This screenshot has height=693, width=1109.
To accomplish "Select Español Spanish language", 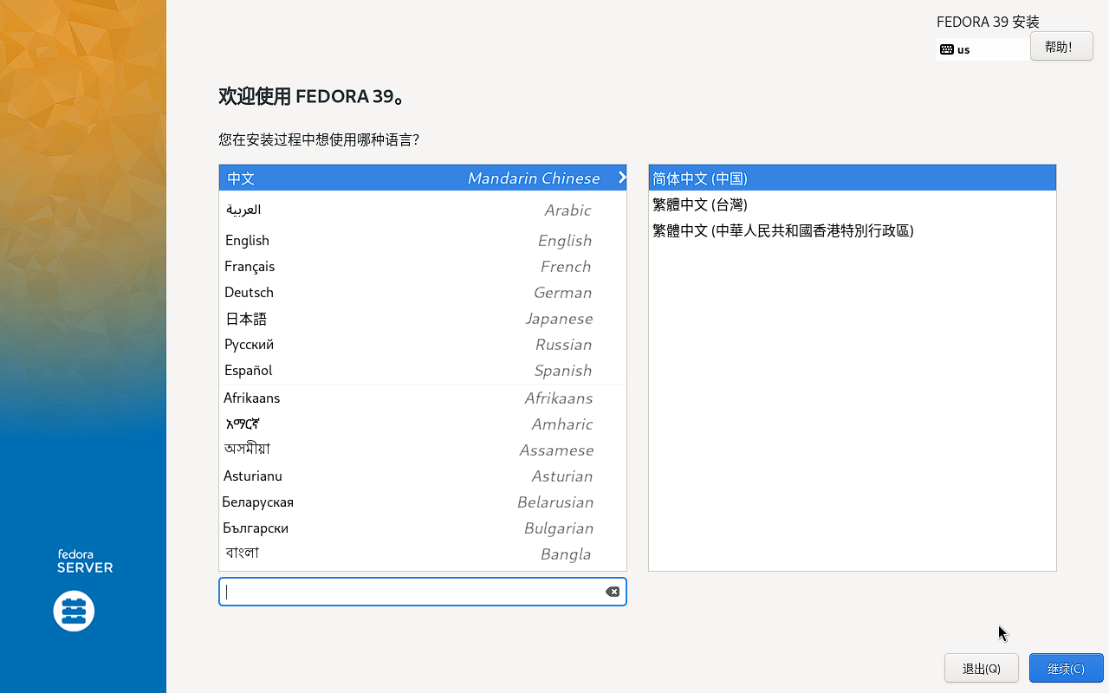I will pos(423,370).
